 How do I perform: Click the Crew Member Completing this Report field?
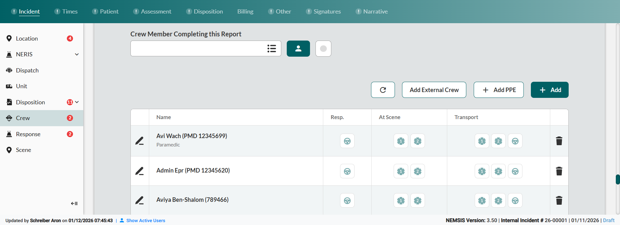pyautogui.click(x=197, y=49)
